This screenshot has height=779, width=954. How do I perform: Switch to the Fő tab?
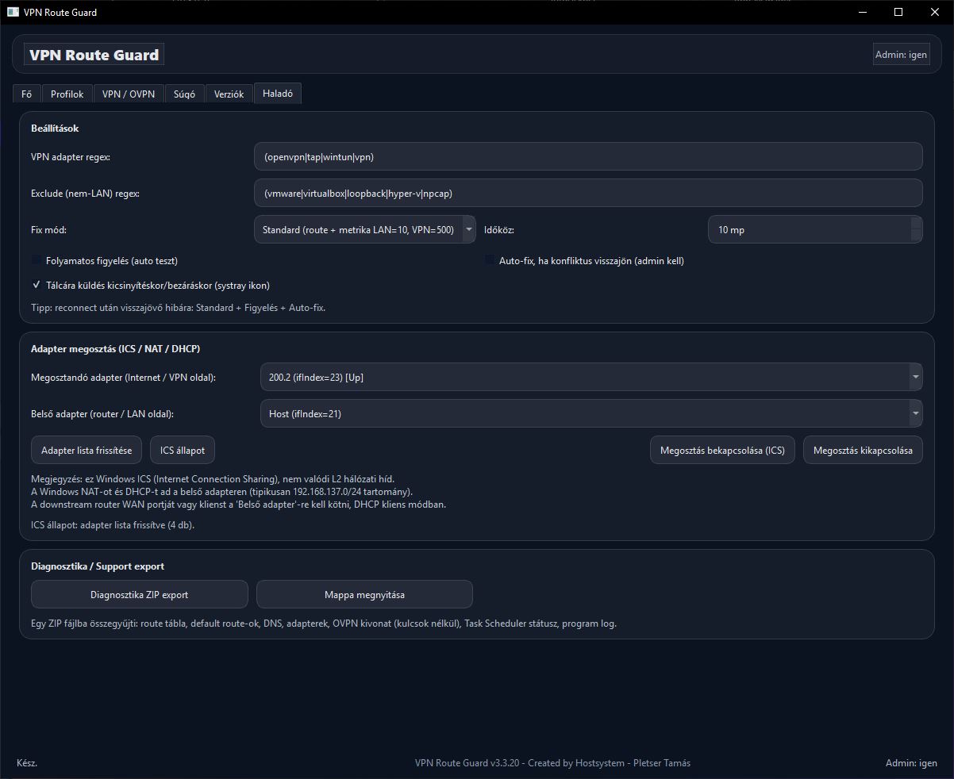click(27, 94)
